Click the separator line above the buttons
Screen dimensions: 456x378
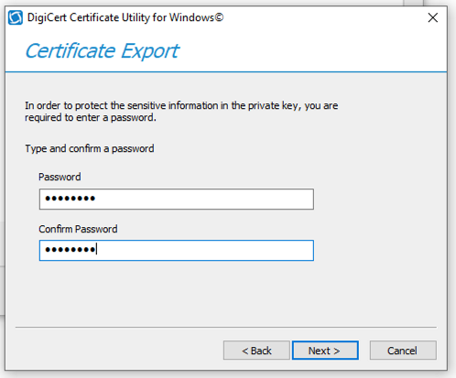pos(226,328)
